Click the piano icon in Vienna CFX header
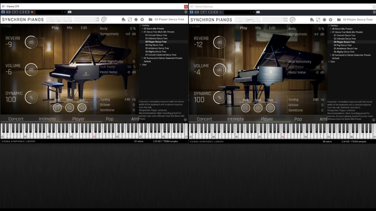The image size is (376, 211). tap(124, 20)
